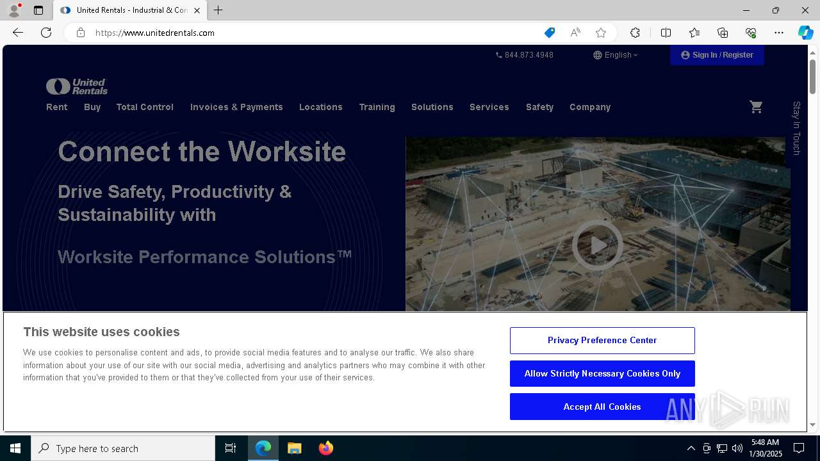Open the Favorites list

(x=694, y=33)
